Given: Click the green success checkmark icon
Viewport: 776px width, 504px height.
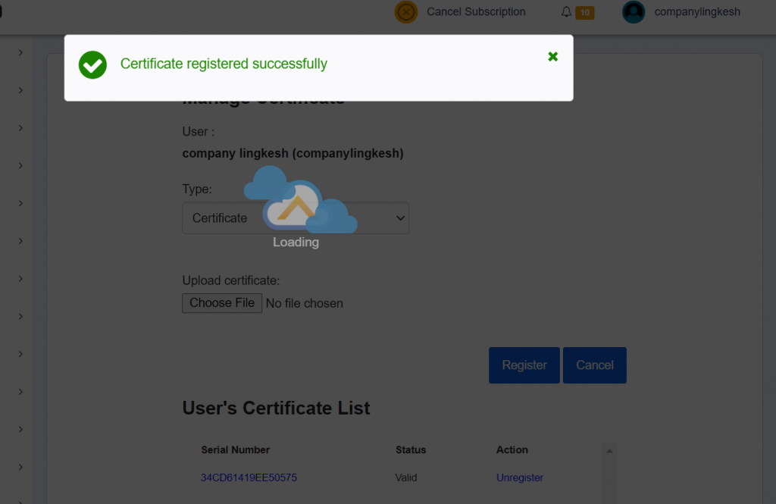Looking at the screenshot, I should click(x=92, y=65).
